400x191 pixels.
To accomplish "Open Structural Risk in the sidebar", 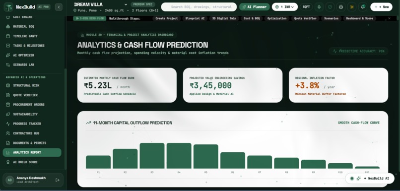I will (32, 85).
